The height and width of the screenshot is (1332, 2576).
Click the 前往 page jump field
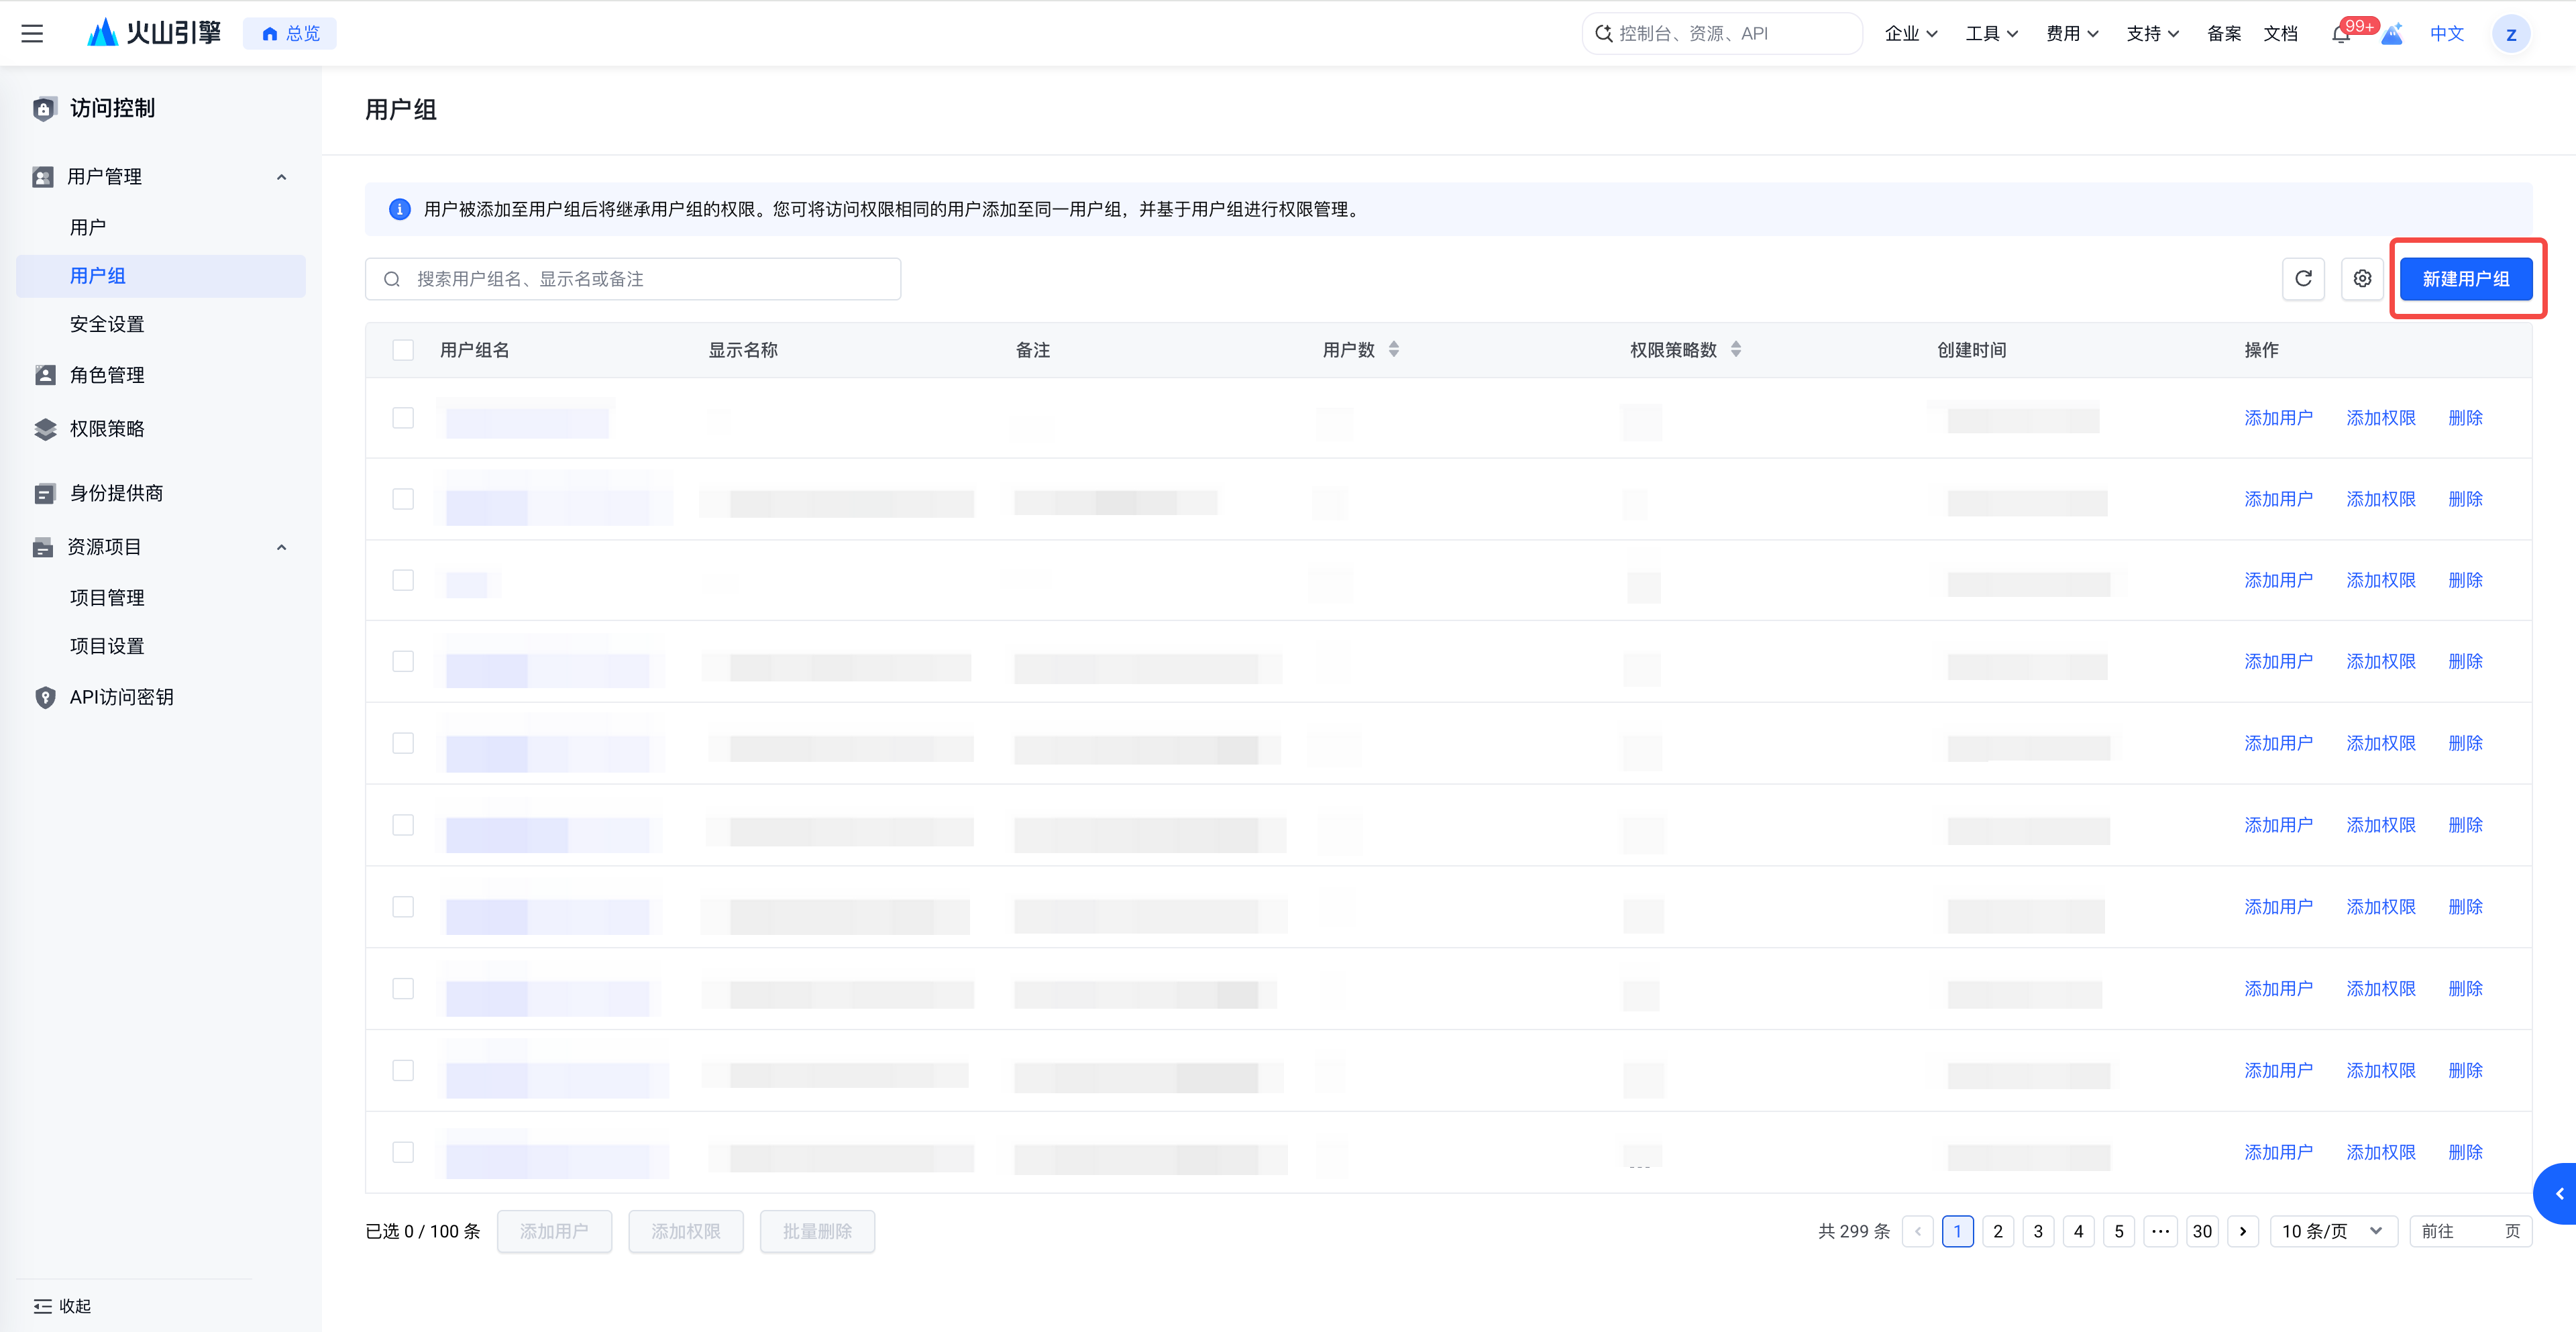click(2470, 1231)
